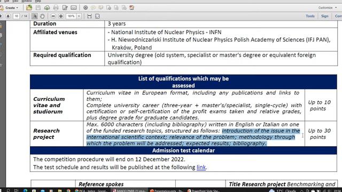Click the sticky note comment icon
The image size is (342, 192).
(x=93, y=7)
